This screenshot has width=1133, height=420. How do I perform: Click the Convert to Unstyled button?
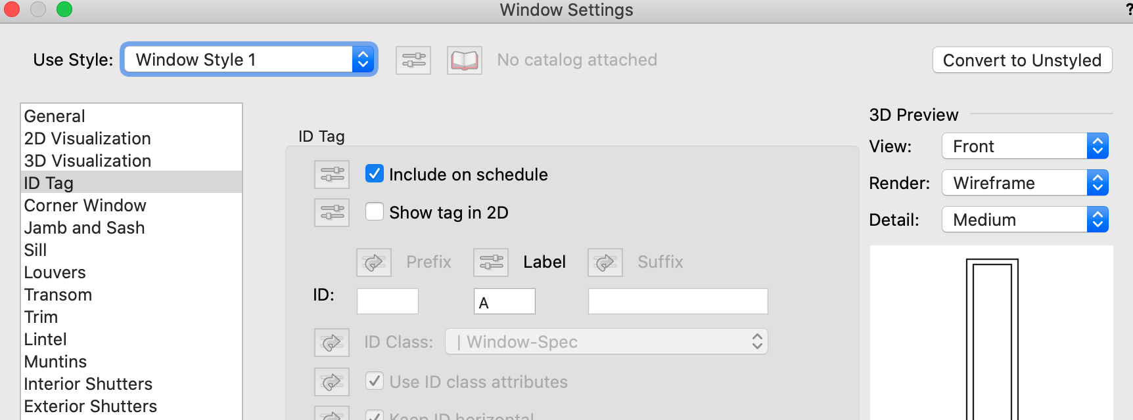pos(1021,60)
